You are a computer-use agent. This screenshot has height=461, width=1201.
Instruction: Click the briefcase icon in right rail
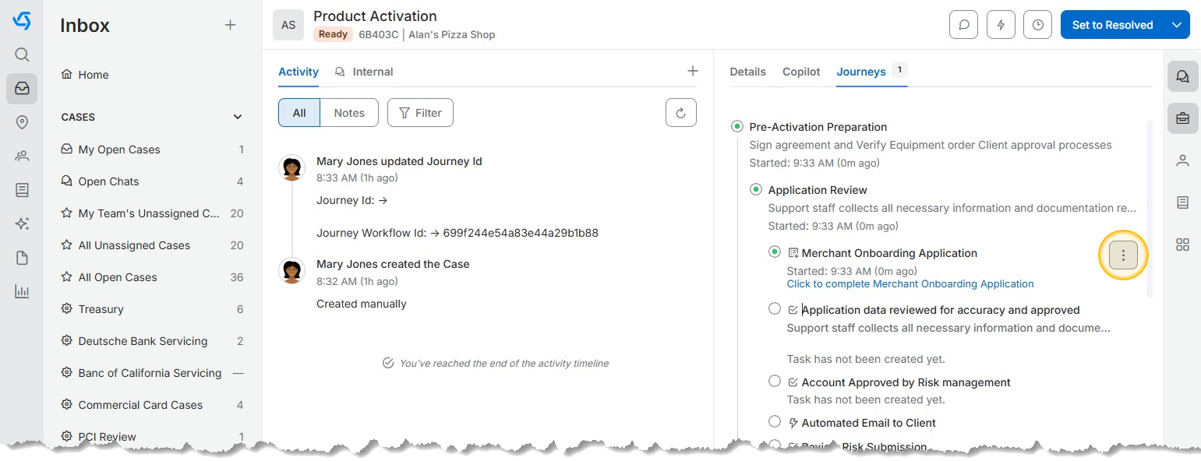(1182, 118)
